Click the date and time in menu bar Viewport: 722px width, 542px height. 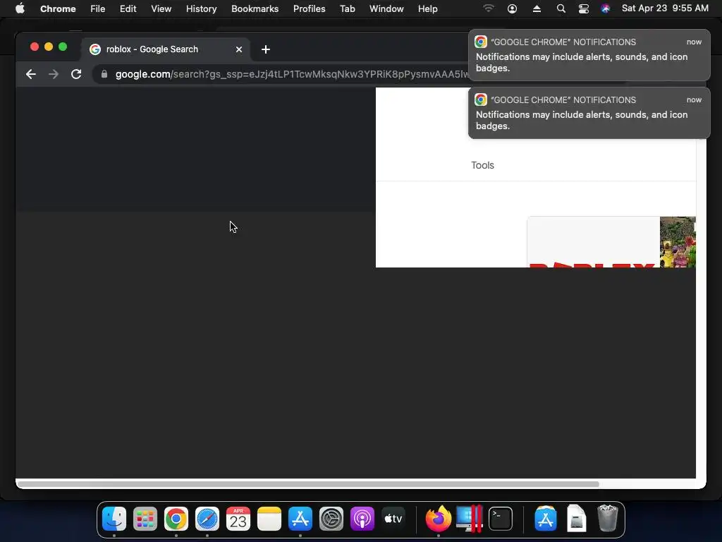pos(665,8)
